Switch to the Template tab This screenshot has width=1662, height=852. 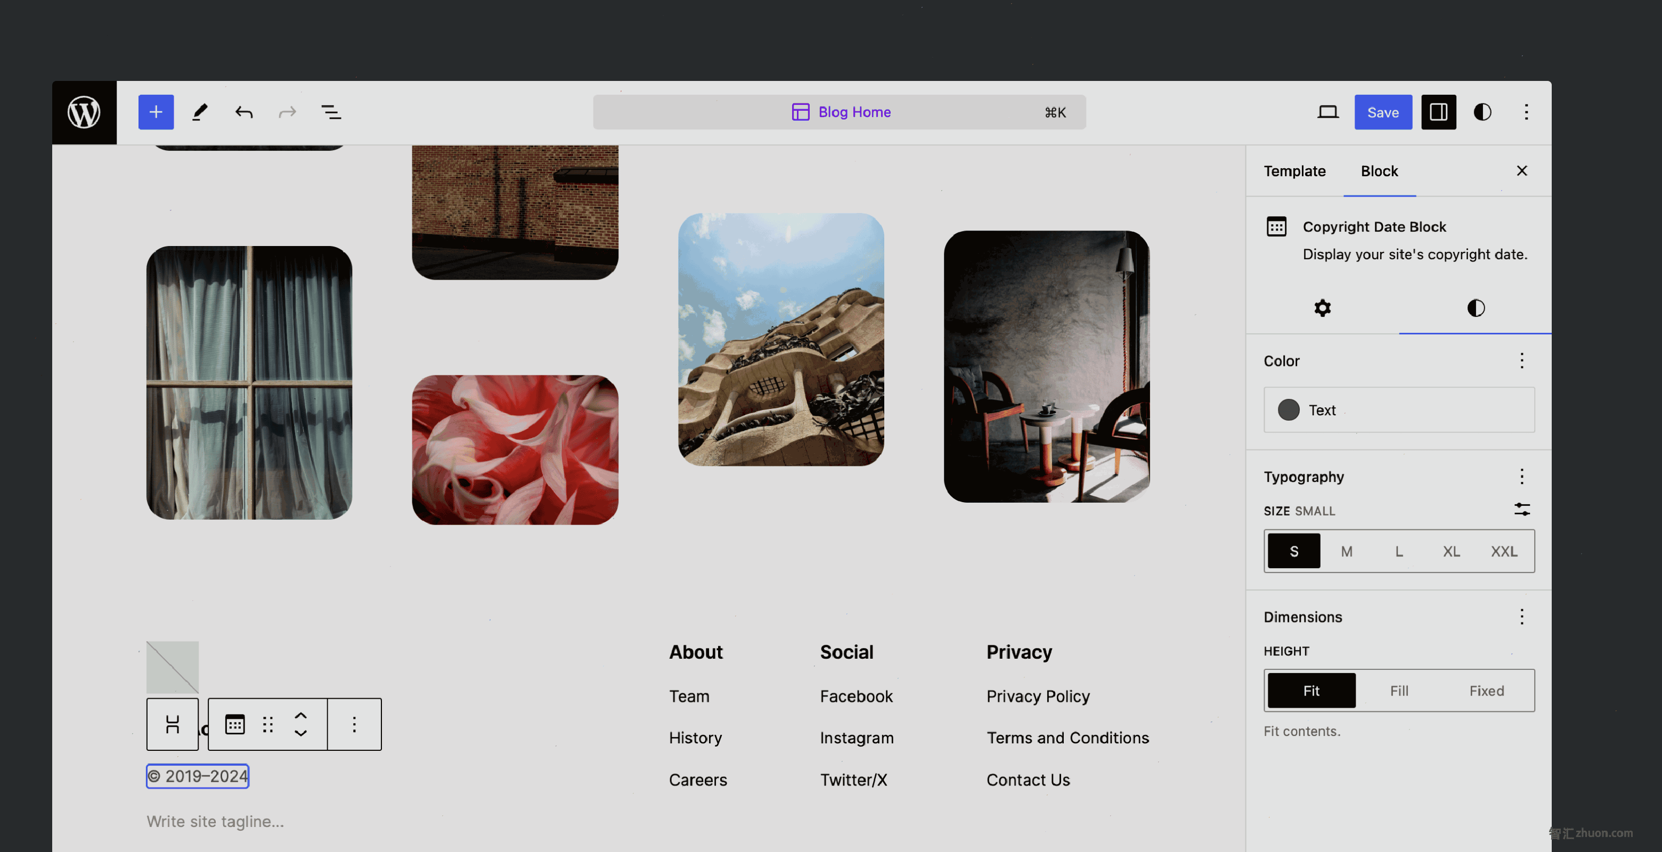[1294, 169]
